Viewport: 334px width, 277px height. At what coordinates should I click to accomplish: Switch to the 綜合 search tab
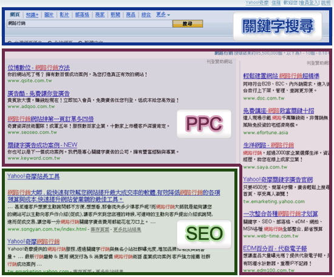(x=146, y=15)
